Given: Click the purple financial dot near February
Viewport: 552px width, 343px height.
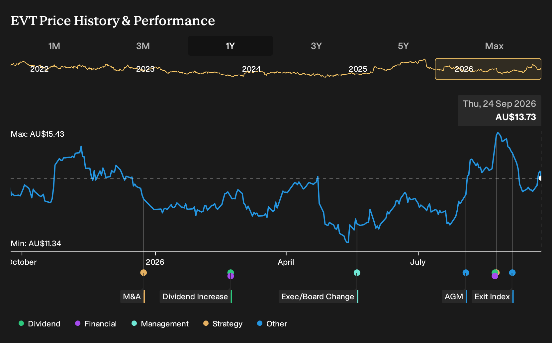Looking at the screenshot, I should 230,276.
